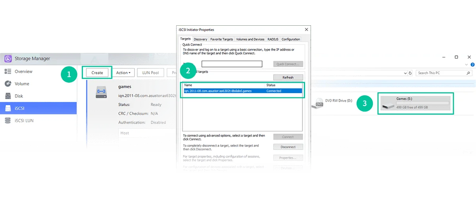Open the LUN Pool button

[x=150, y=73]
